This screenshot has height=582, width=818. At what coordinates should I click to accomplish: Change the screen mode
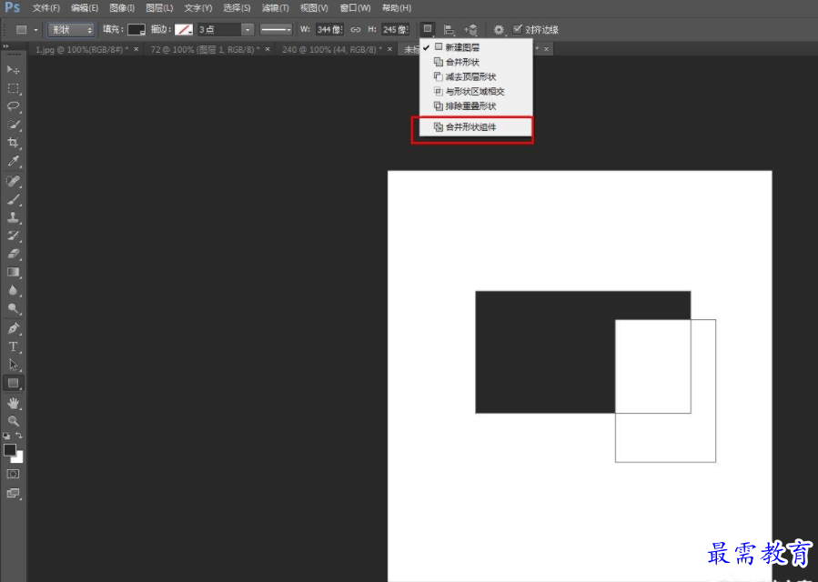[x=13, y=494]
